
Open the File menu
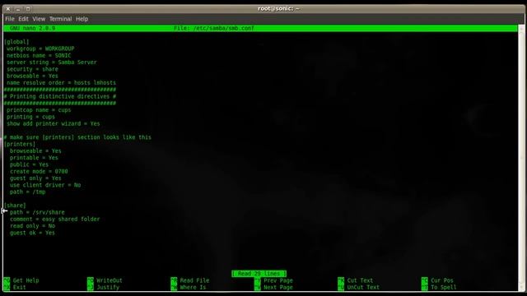(x=10, y=19)
